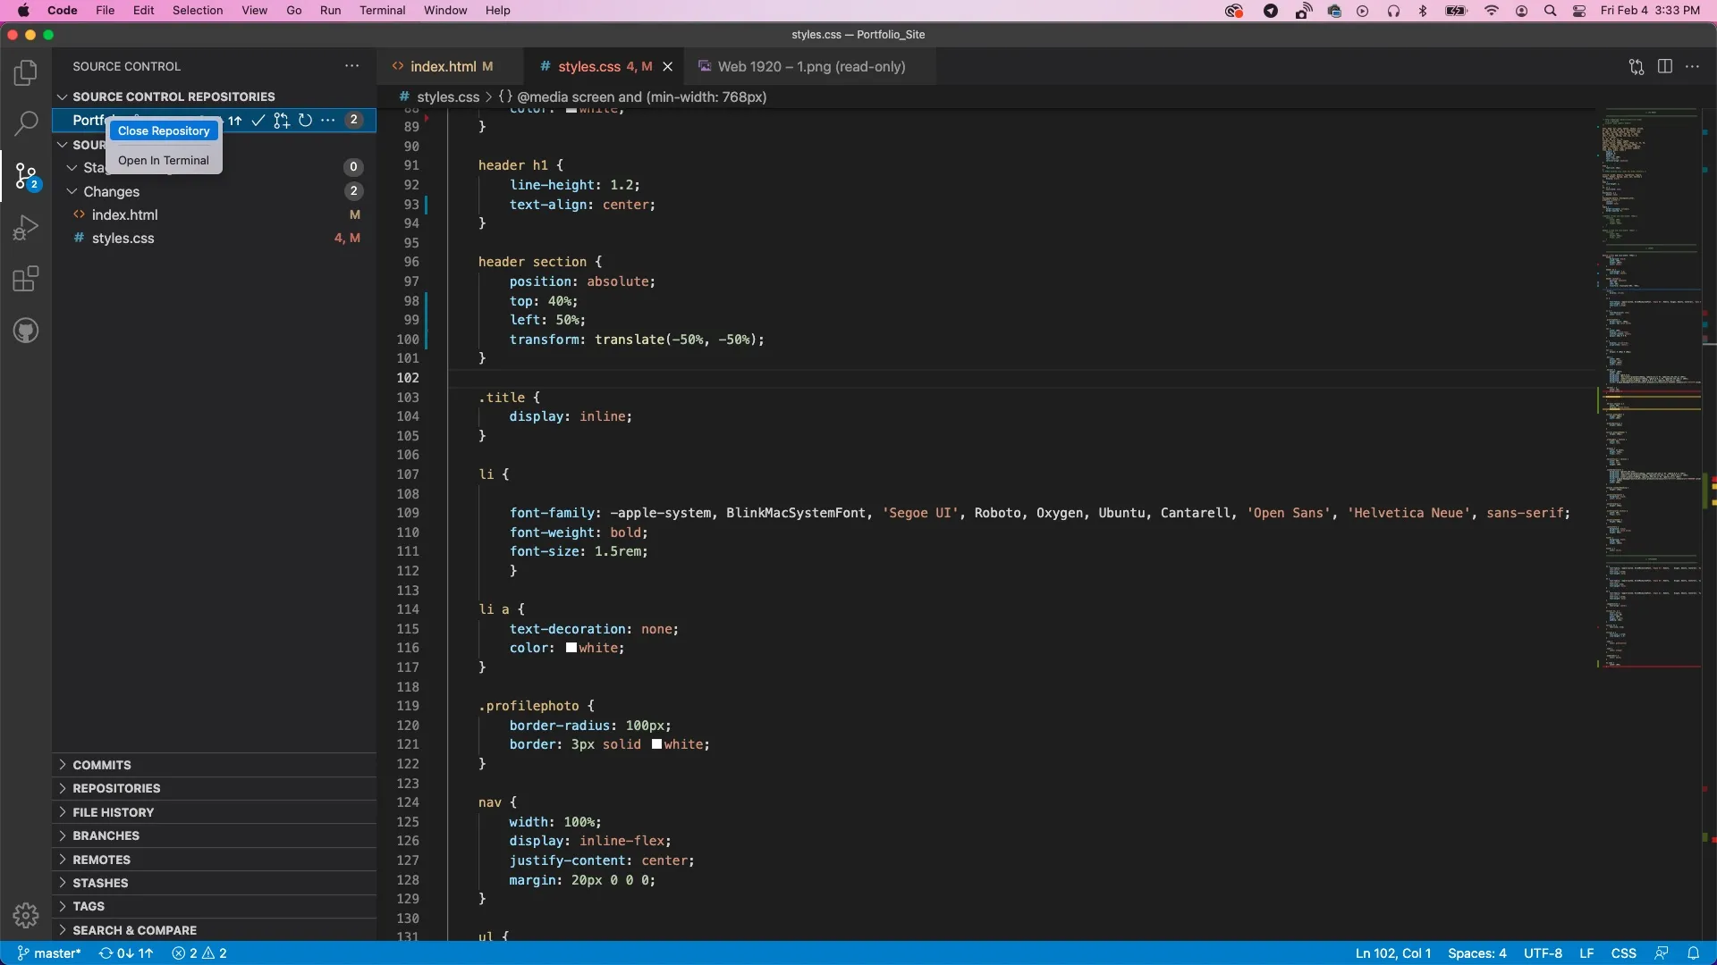
Task: Split the editor to the right
Action: click(x=1664, y=67)
